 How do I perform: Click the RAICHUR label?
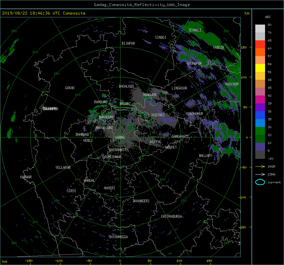(232, 84)
